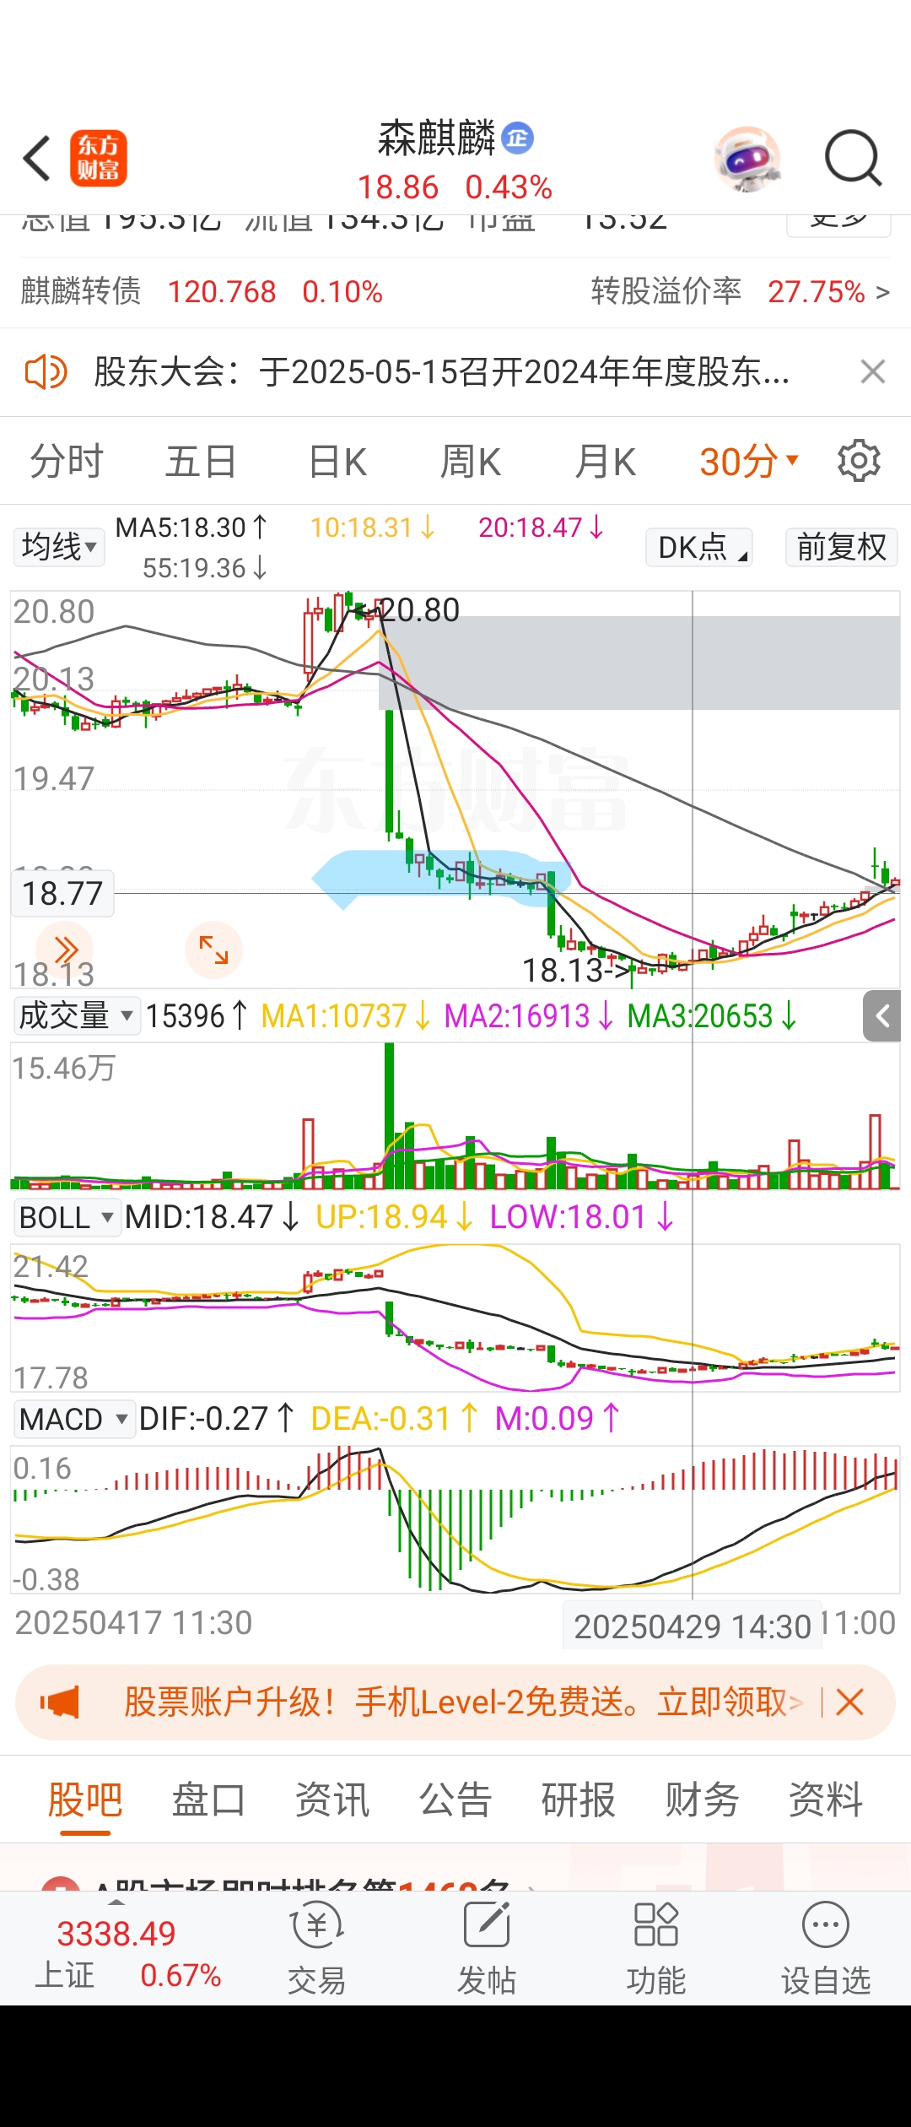Select the 财务 tab
Screen dimensions: 911x2127
703,1800
